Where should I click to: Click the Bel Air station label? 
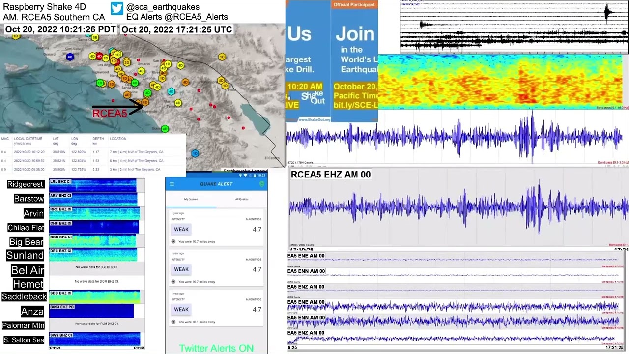tap(28, 270)
